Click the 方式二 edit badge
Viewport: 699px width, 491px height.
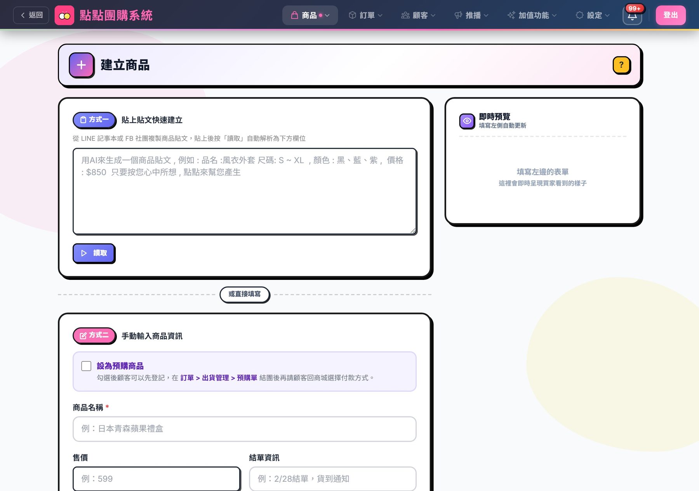point(94,336)
